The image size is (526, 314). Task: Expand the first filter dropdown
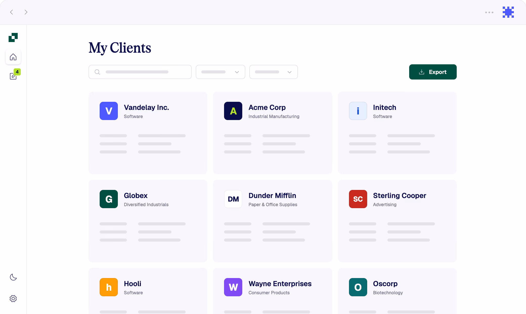coord(221,72)
